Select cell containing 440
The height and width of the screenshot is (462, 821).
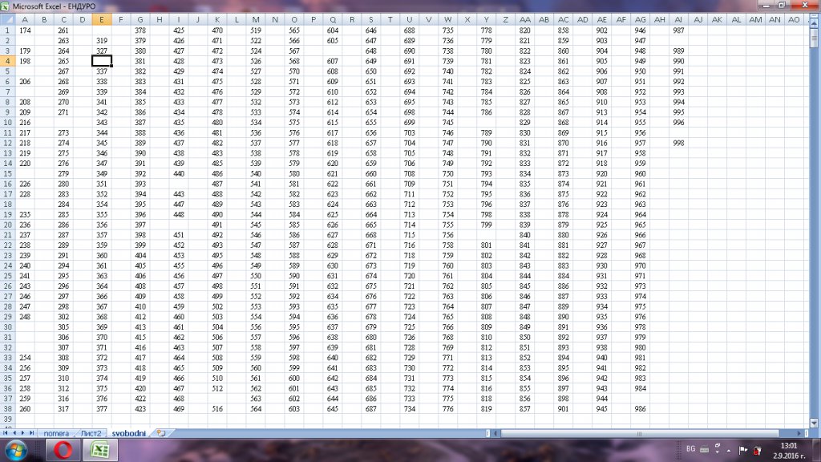pos(179,173)
